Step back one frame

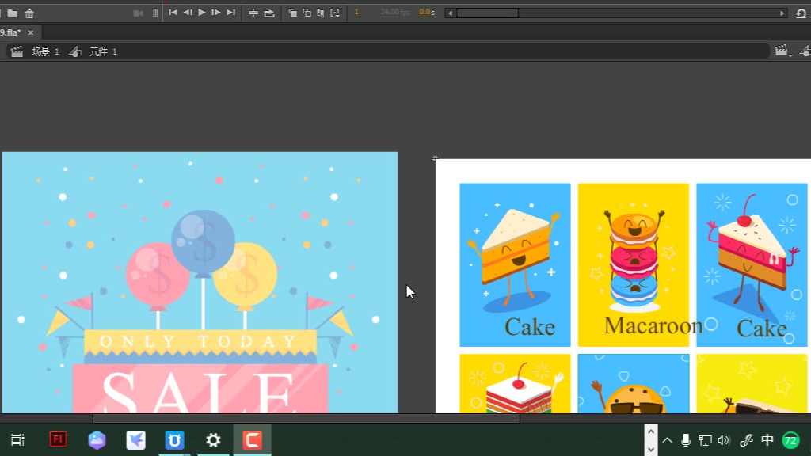[x=188, y=13]
